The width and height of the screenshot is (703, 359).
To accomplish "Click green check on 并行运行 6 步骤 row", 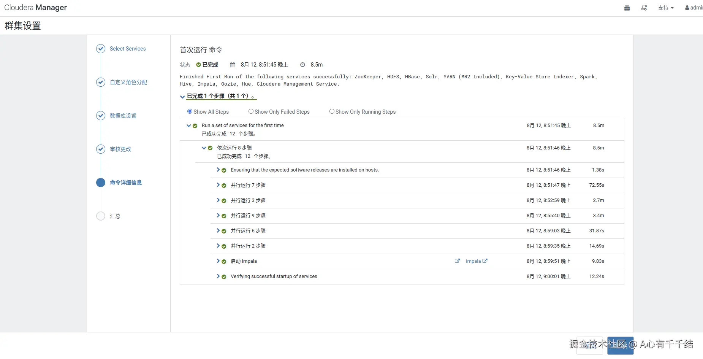I will (224, 231).
